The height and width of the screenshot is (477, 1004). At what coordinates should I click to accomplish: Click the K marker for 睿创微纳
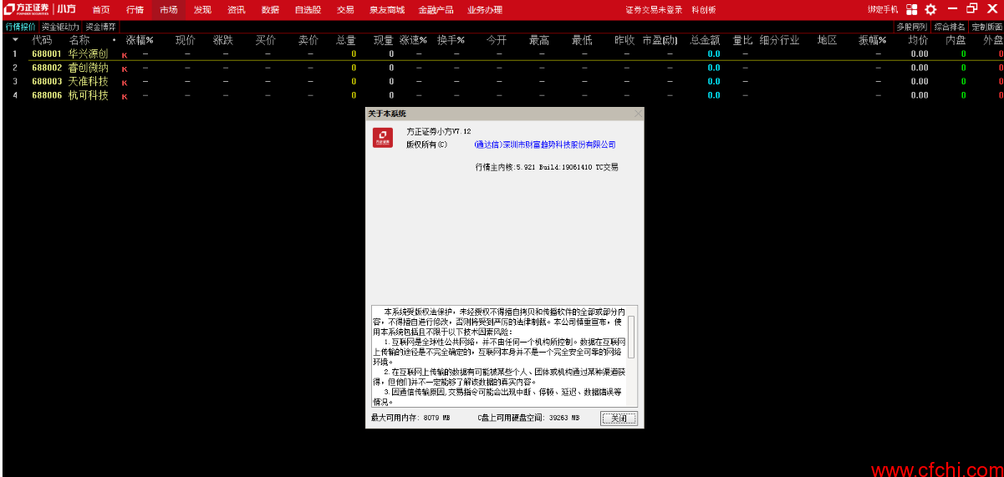125,69
